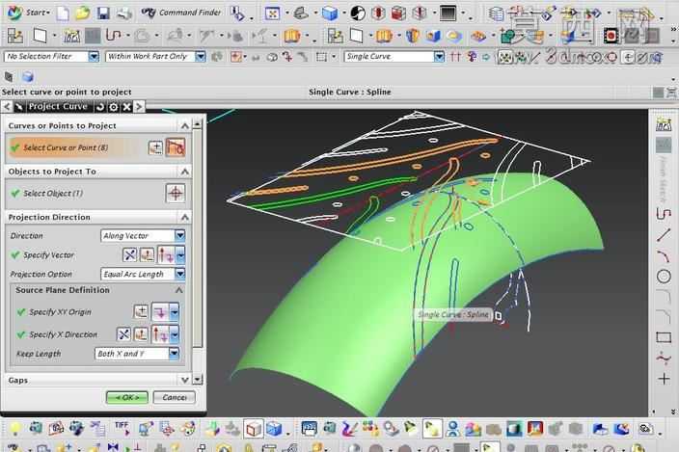Click the red Record icon
The height and width of the screenshot is (452, 679).
611,36
